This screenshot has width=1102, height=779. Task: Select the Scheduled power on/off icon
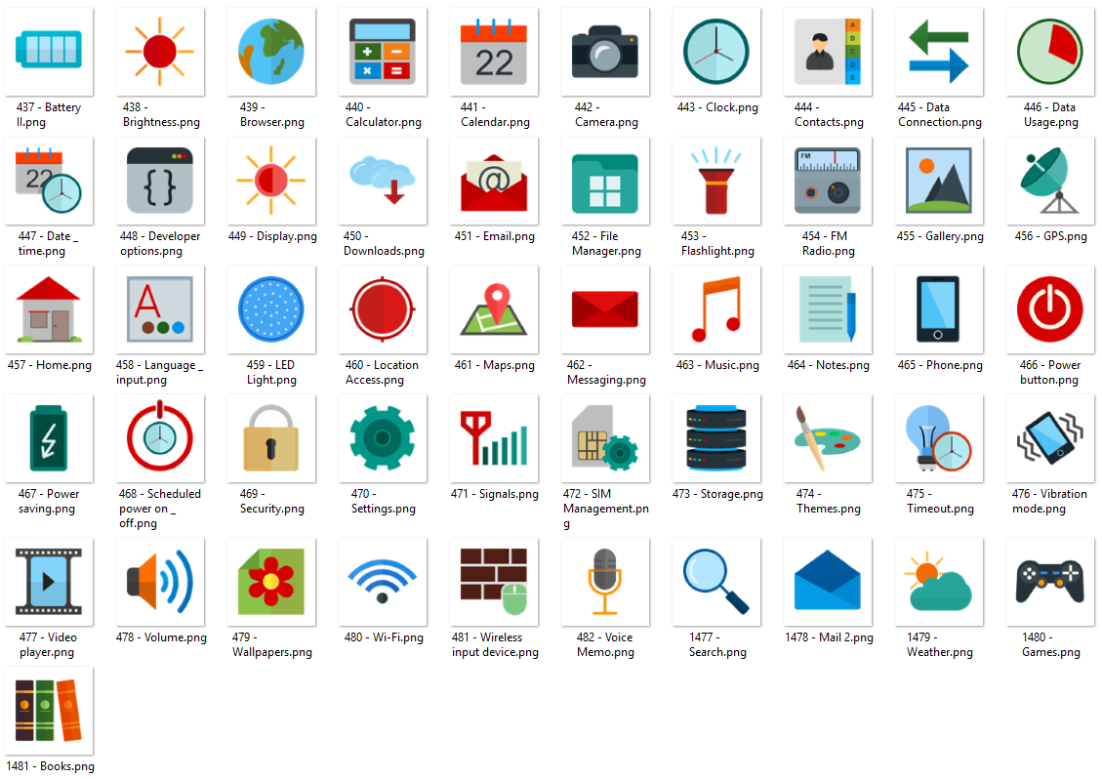[x=159, y=436]
